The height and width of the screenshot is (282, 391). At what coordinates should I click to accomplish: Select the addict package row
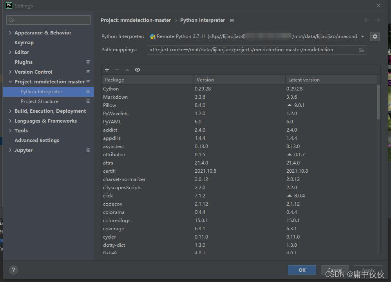point(239,130)
